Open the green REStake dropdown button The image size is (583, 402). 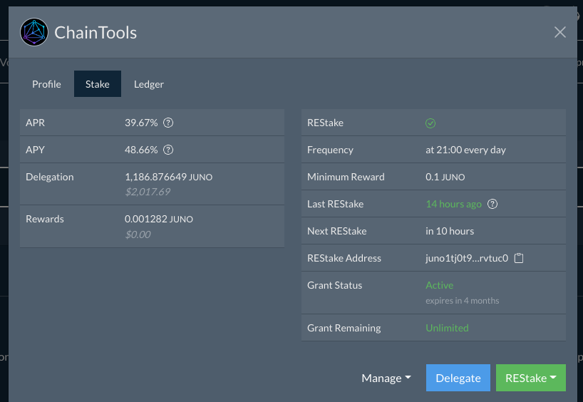tap(530, 378)
